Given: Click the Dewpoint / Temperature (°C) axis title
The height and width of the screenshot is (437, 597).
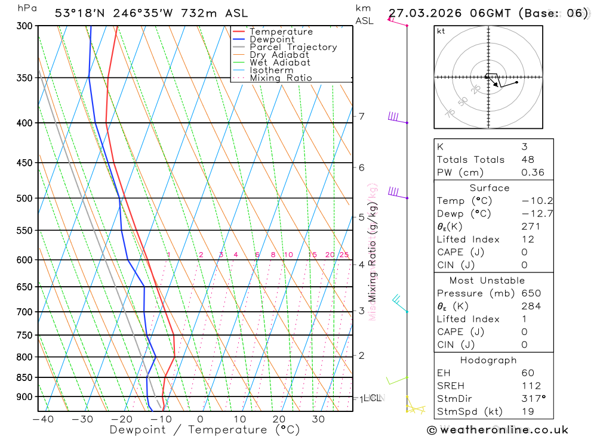Looking at the screenshot, I should click(205, 430).
